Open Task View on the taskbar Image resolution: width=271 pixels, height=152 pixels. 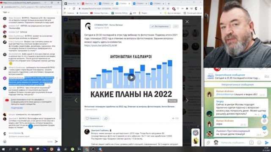[17, 149]
